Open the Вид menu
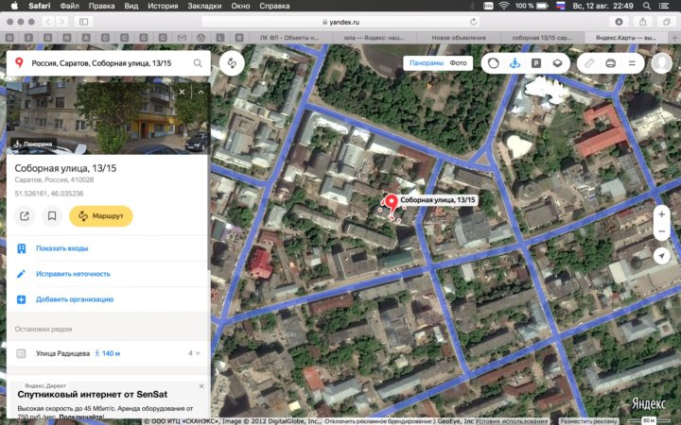This screenshot has width=681, height=425. tap(131, 6)
